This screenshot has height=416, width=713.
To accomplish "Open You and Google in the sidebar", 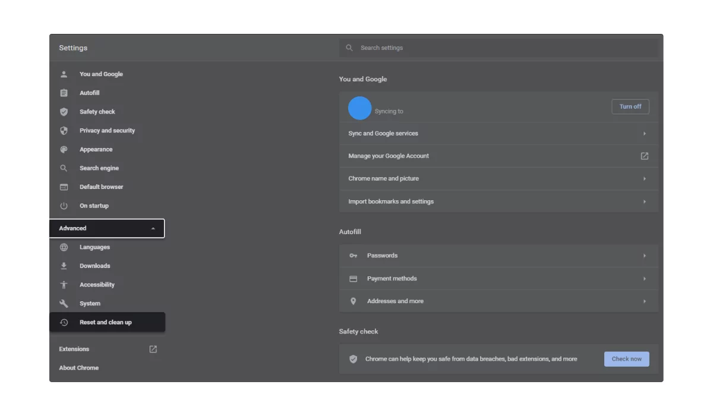I will tap(101, 74).
